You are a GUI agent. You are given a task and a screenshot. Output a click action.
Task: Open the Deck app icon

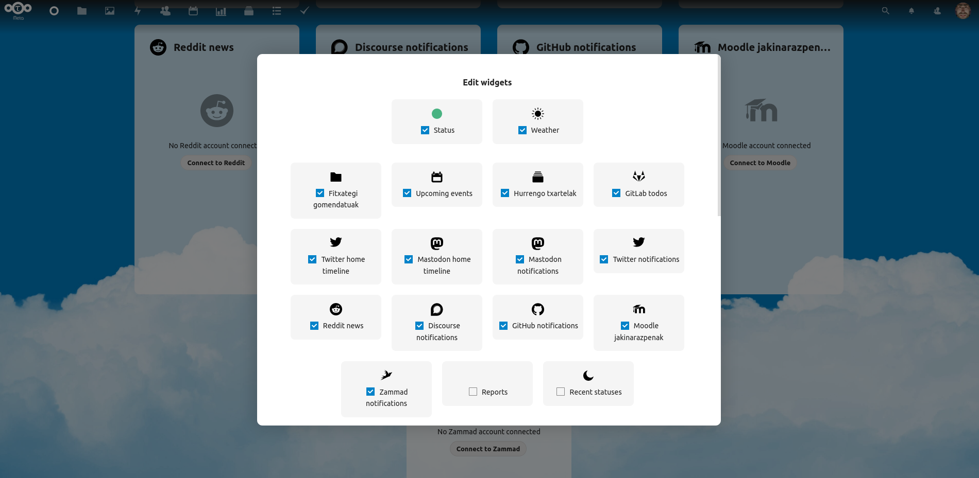249,11
